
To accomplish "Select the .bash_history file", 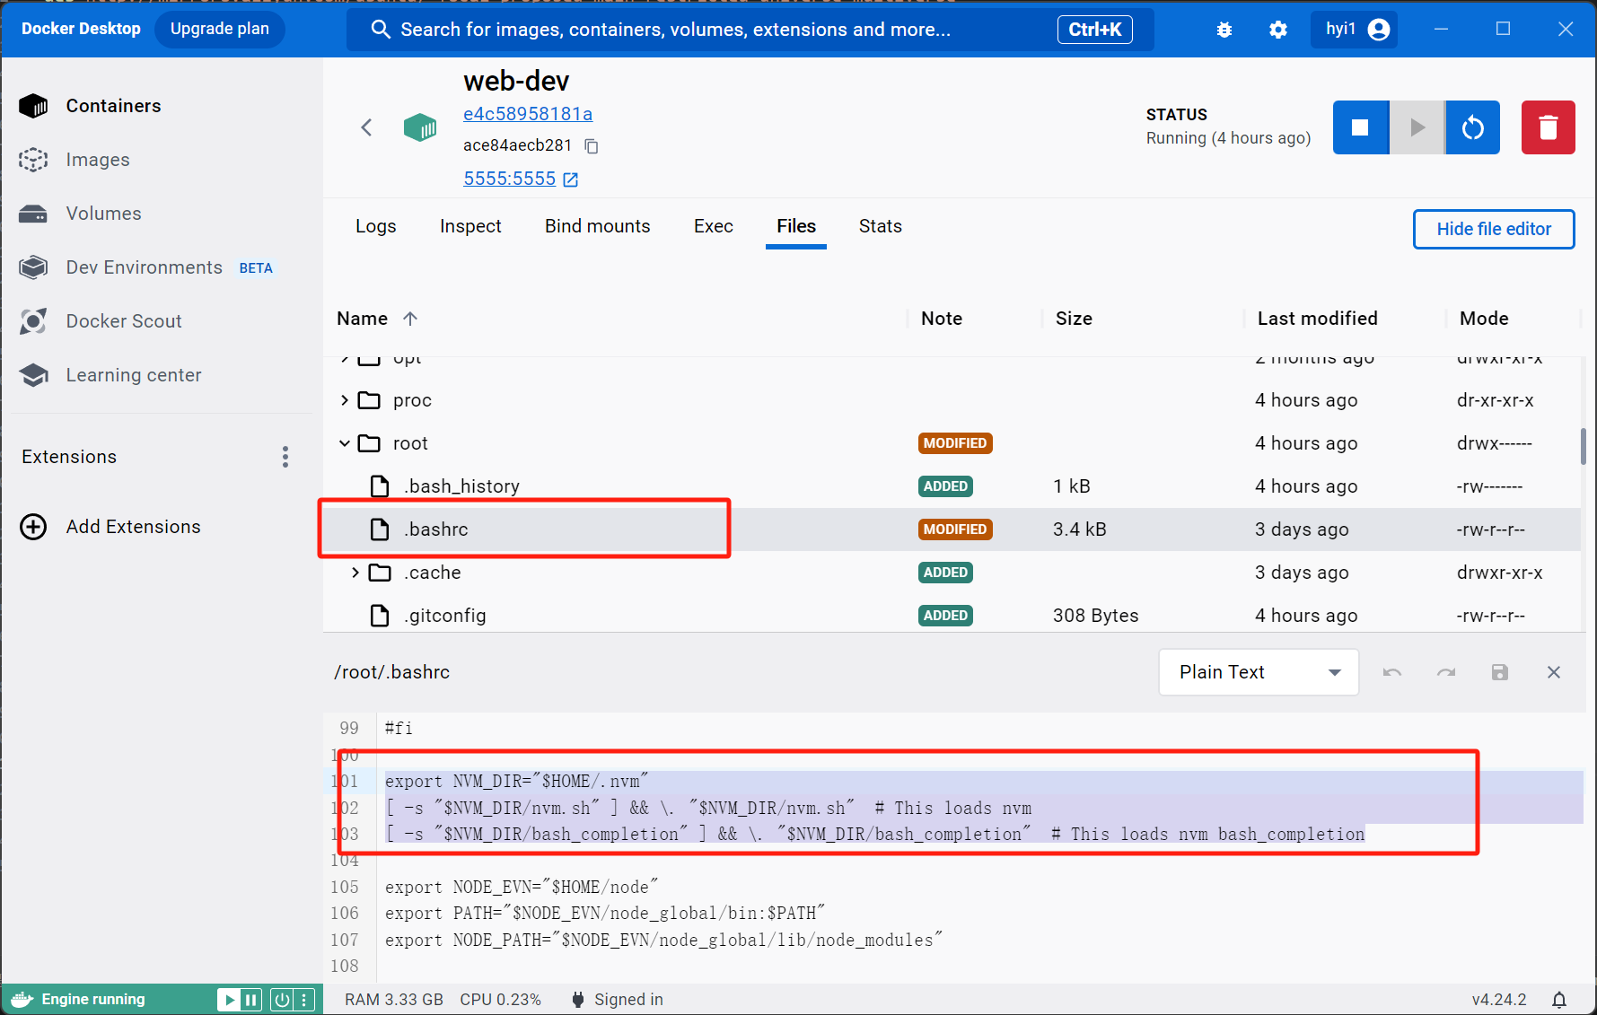I will [461, 486].
